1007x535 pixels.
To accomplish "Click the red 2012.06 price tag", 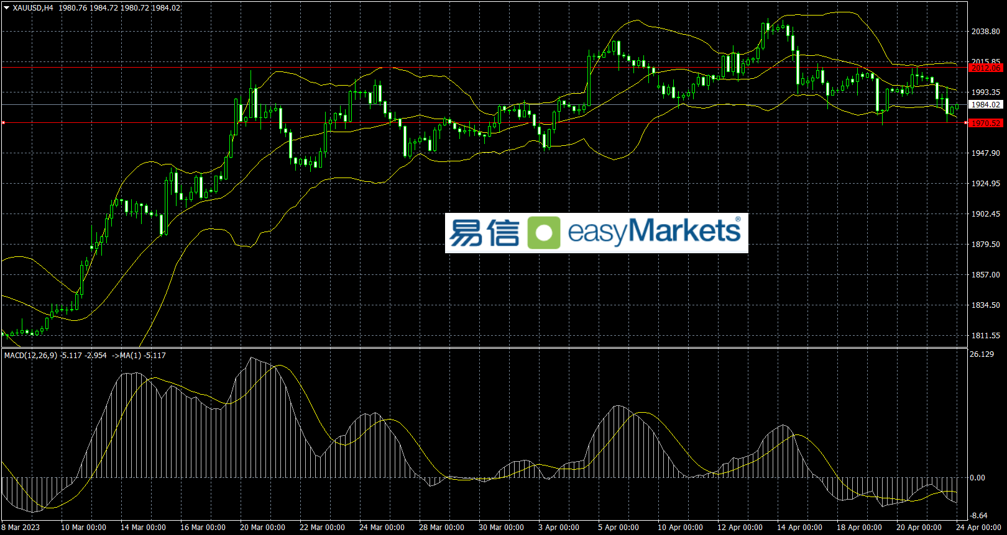I will (986, 68).
